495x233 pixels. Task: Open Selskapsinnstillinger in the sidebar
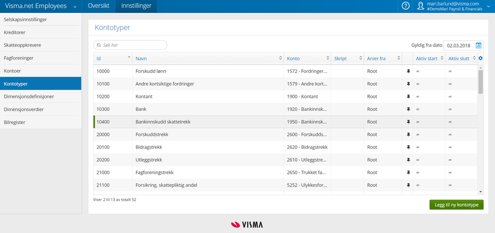41,20
